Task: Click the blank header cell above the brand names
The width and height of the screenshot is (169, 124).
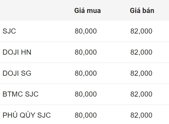Action: pos(33,11)
